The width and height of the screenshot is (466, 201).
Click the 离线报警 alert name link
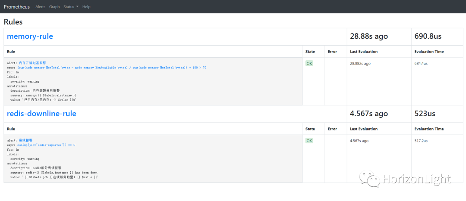(x=26, y=140)
